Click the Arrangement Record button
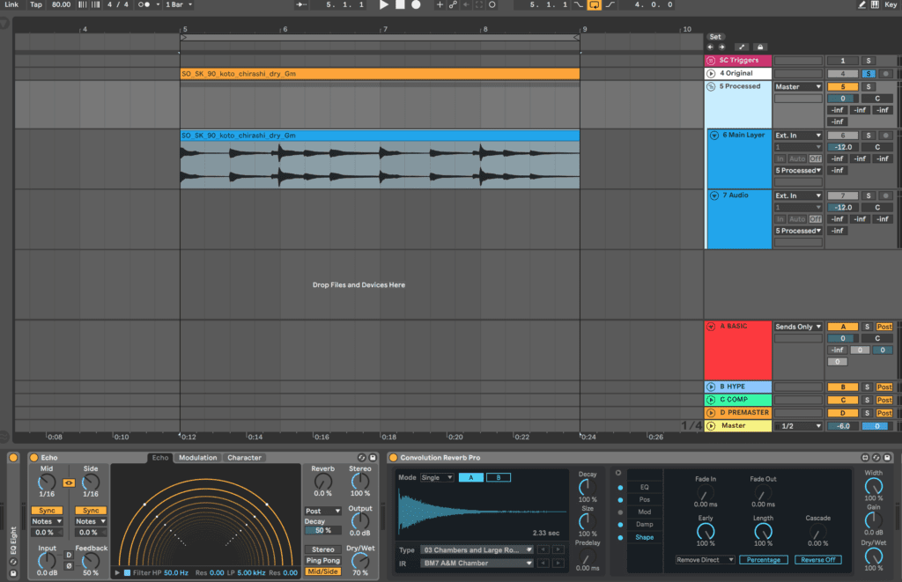The image size is (902, 582). tap(416, 4)
